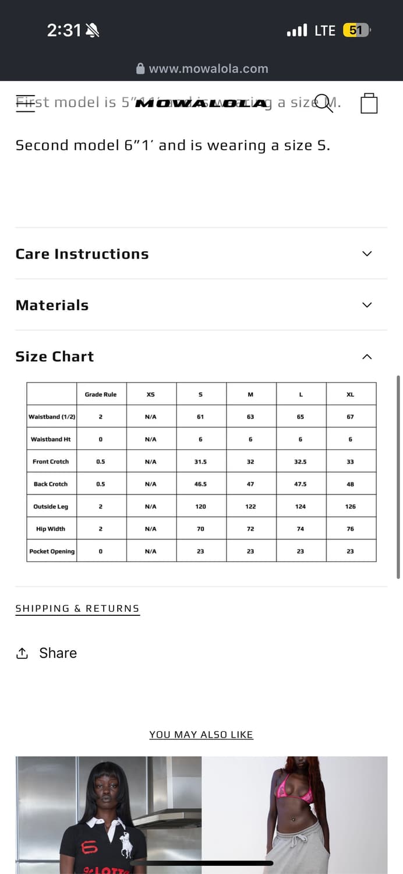Expand the Materials section chevron
This screenshot has width=403, height=874.
click(367, 305)
